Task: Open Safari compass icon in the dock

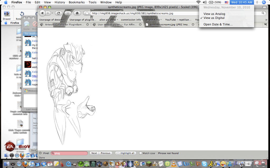Action: pyautogui.click(x=19, y=164)
